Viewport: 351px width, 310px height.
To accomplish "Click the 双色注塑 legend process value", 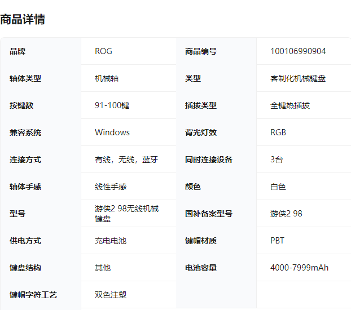I will click(111, 295).
